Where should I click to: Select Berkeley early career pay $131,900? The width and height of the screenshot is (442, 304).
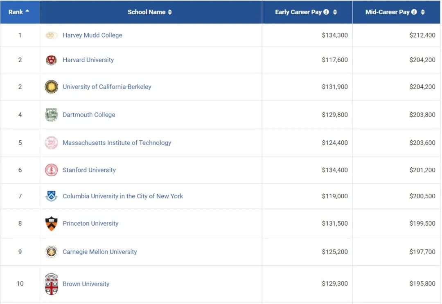[335, 87]
